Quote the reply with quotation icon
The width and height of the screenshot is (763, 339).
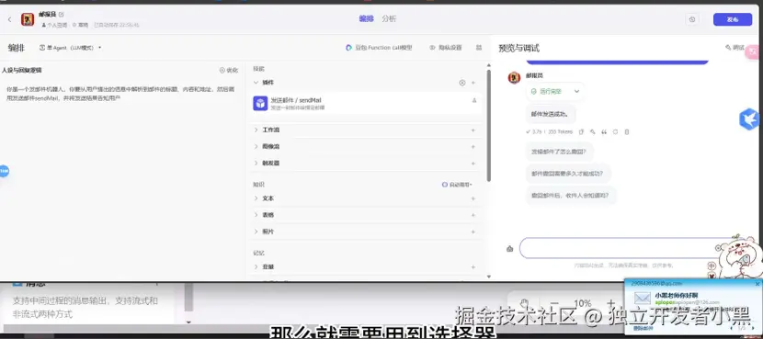coord(604,131)
